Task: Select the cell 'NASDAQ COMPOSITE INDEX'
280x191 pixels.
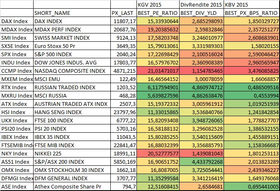Action: pos(72,71)
